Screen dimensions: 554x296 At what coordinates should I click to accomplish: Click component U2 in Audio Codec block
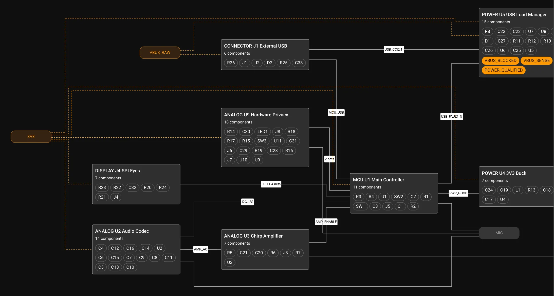[x=159, y=248]
